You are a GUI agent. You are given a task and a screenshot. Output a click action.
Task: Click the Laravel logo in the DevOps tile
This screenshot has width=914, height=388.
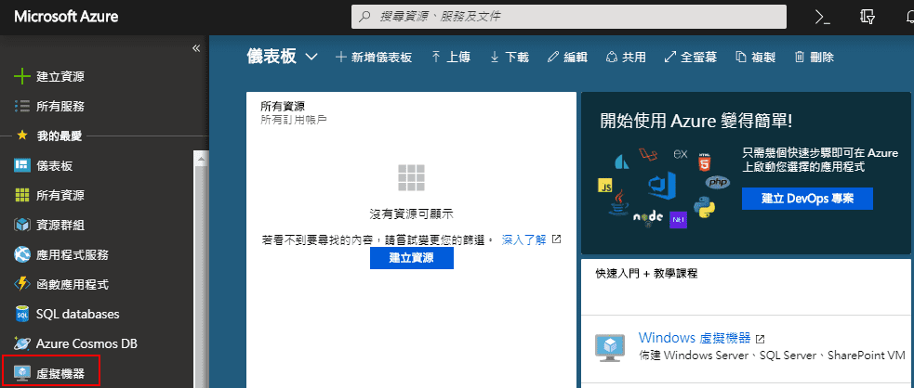pyautogui.click(x=646, y=155)
